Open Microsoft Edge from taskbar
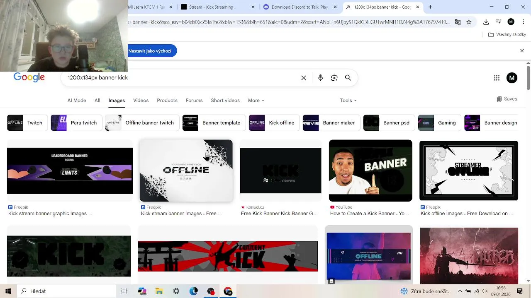531x298 pixels. point(194,291)
